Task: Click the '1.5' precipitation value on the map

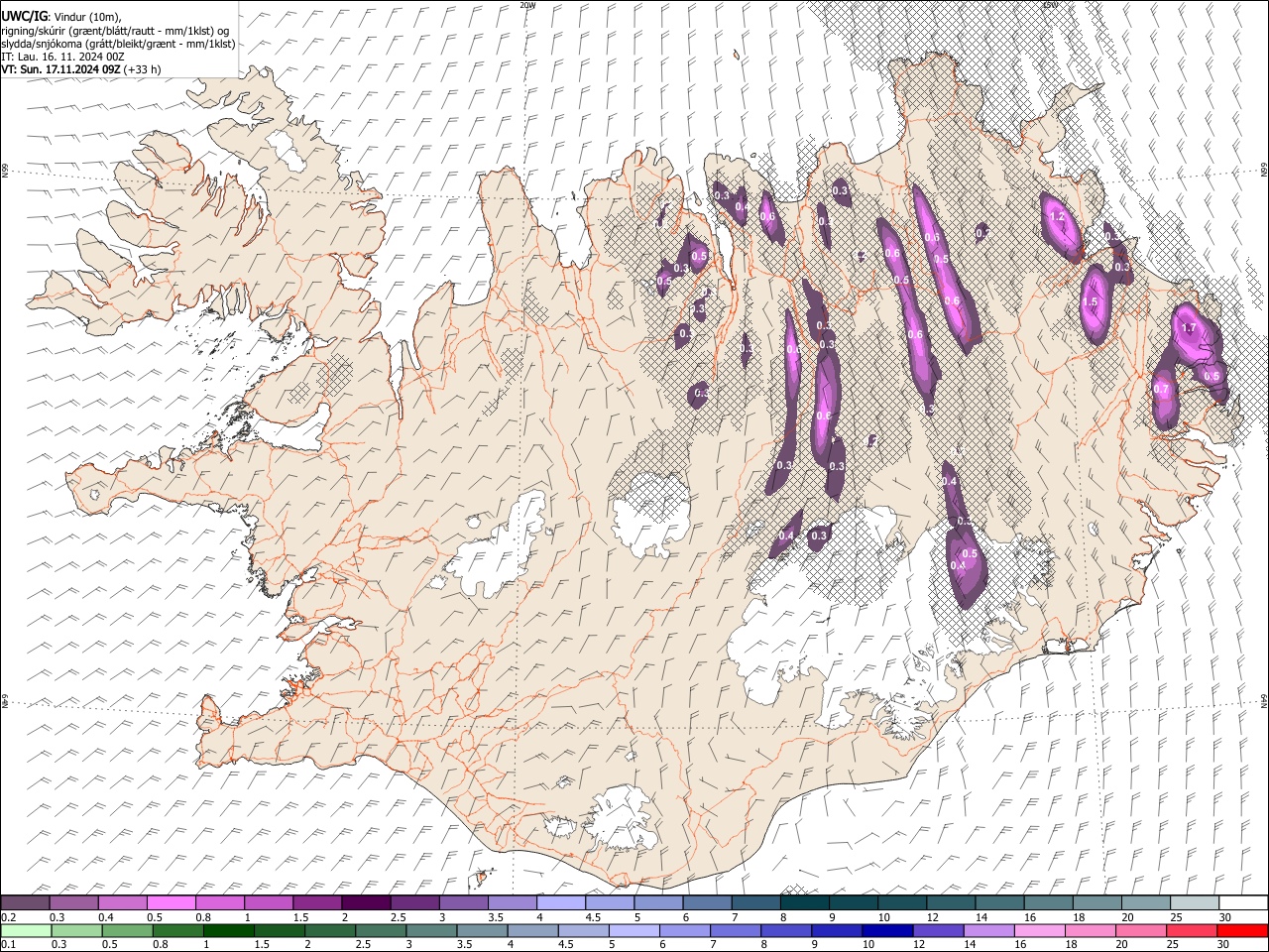Action: tap(1092, 301)
